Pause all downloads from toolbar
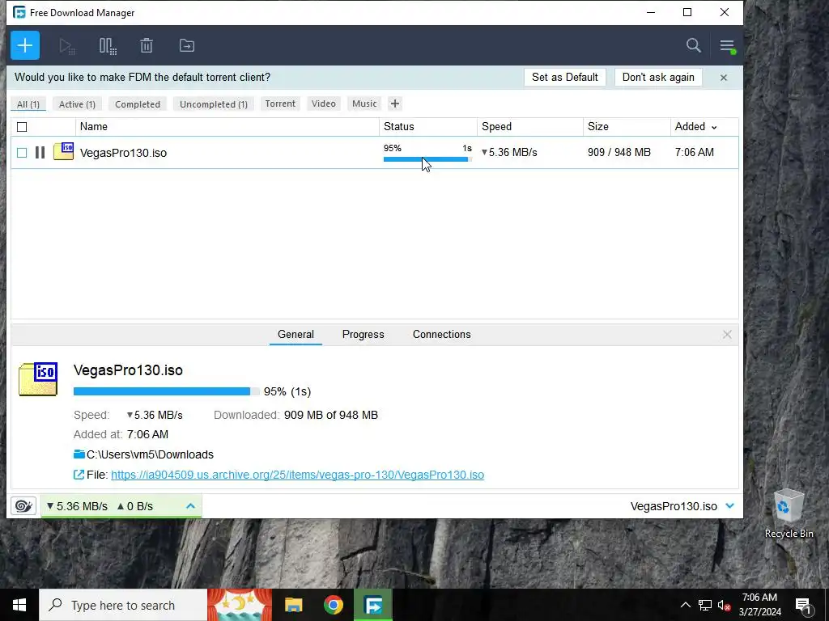 (108, 46)
